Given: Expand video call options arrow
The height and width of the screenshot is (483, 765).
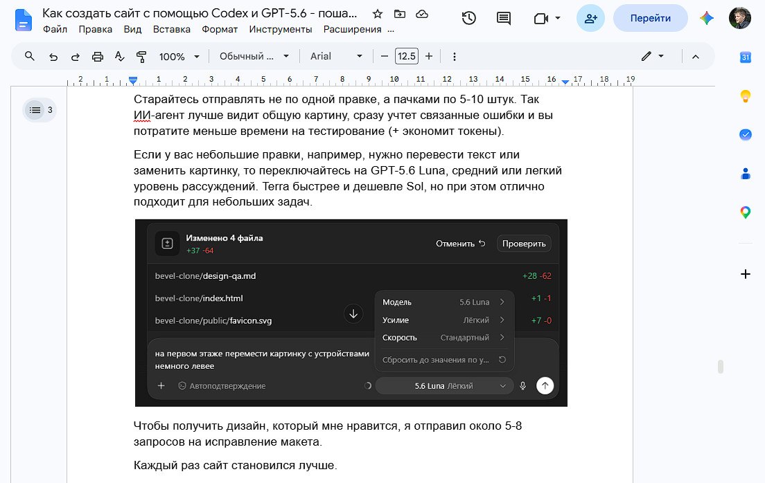Looking at the screenshot, I should (558, 19).
